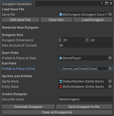Click the Y label of Dungeon Dimensions
Viewport: 114px width, 116px height.
point(87,40)
